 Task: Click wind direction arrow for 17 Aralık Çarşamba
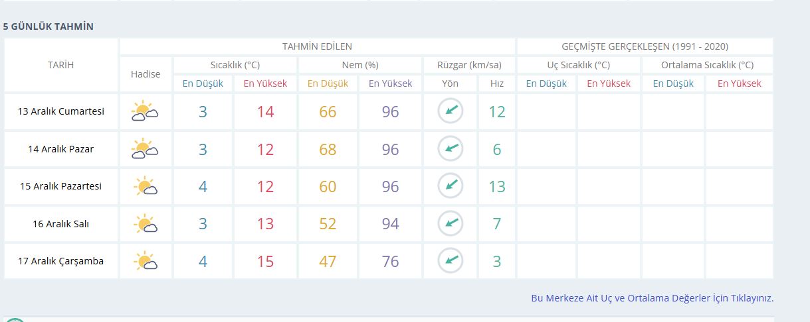click(x=450, y=261)
